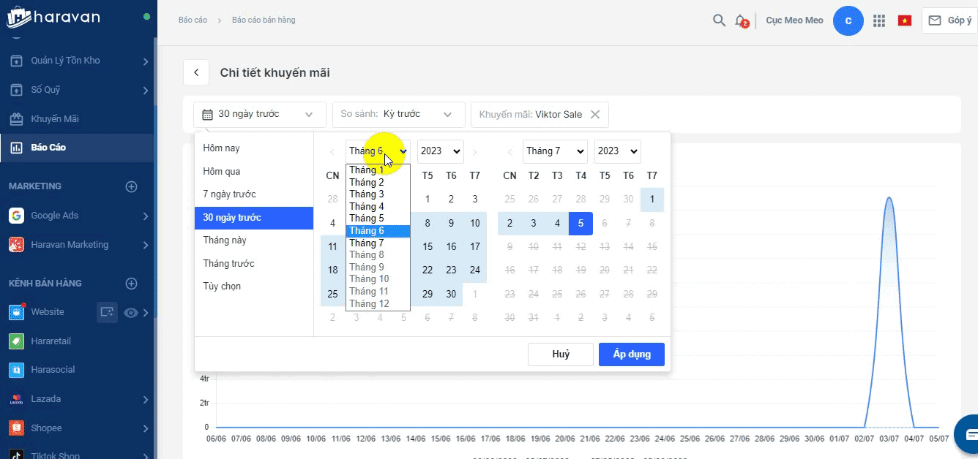Screen dimensions: 978x459
Task: Open the notifications bell
Action: [741, 20]
